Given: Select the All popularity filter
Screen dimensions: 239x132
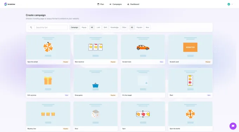Looking at the screenshot, I should (x=132, y=28).
